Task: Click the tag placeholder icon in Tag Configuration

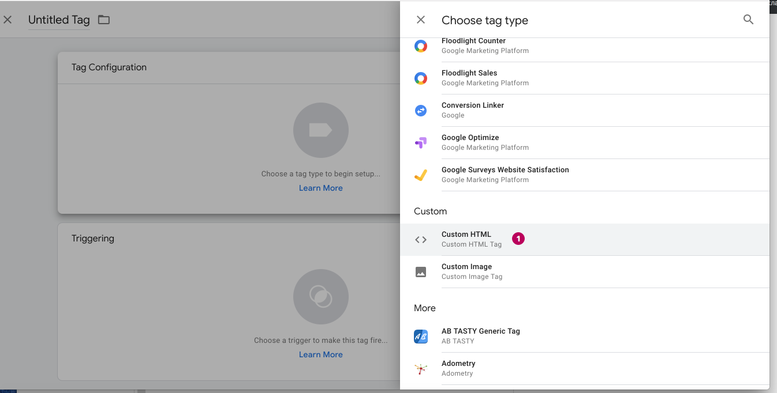Action: pos(321,130)
